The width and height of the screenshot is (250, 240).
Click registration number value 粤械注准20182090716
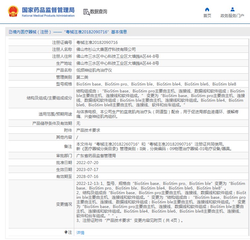coord(97,43)
